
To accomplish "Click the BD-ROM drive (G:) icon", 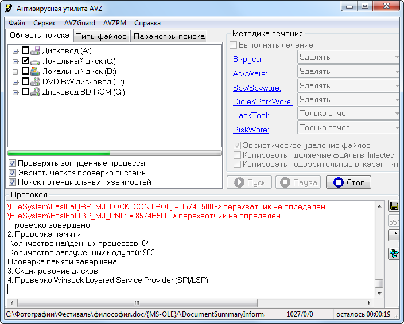I will click(35, 92).
